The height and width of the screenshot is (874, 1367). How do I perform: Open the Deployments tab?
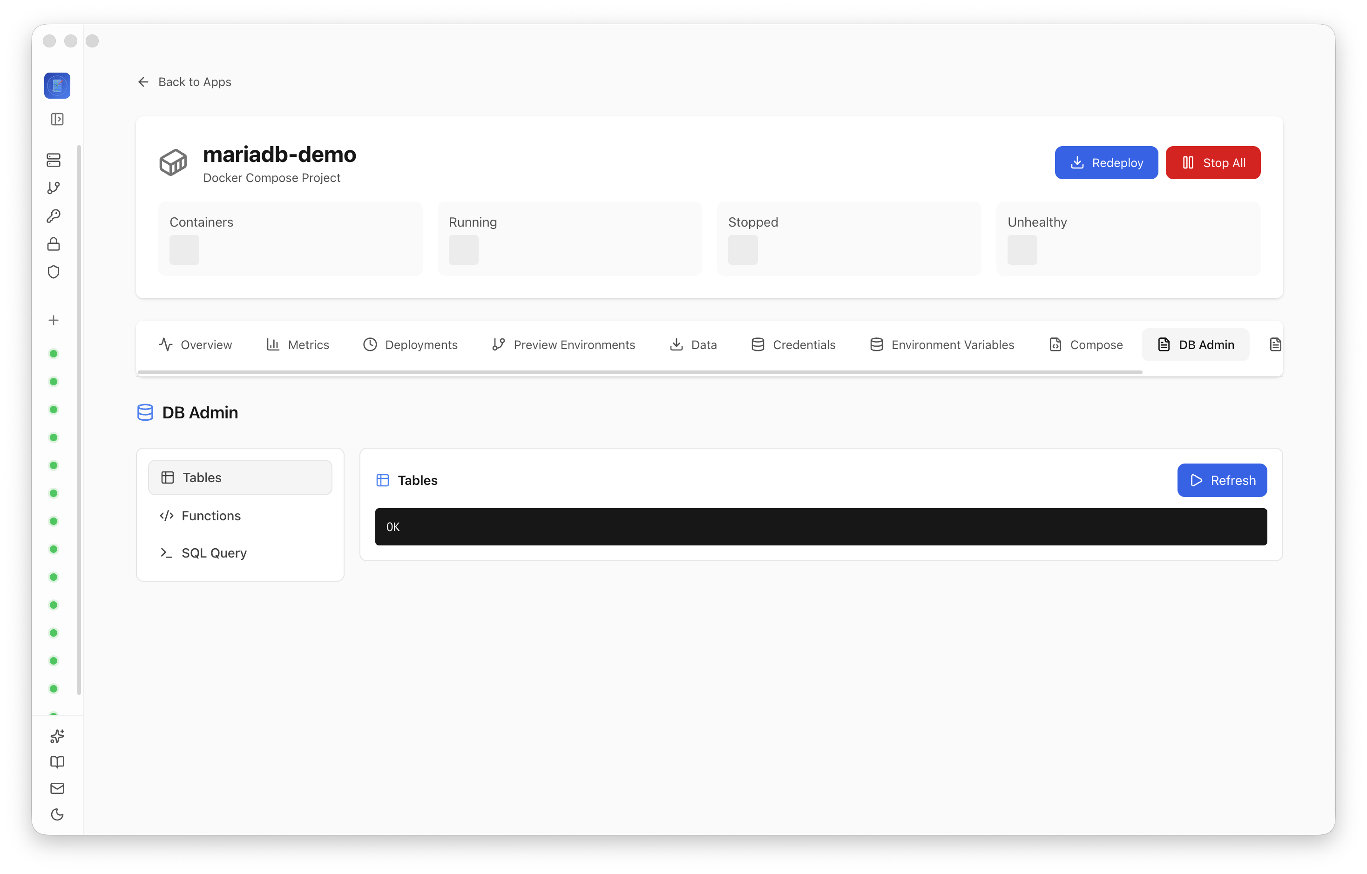[x=410, y=344]
